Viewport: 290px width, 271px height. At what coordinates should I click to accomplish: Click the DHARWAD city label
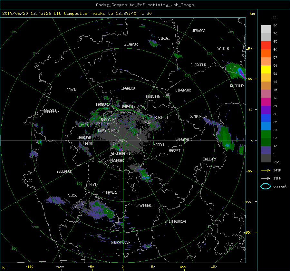(84, 138)
